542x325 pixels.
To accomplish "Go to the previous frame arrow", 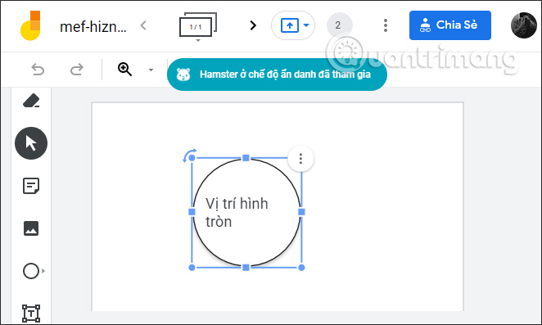I will tap(143, 25).
